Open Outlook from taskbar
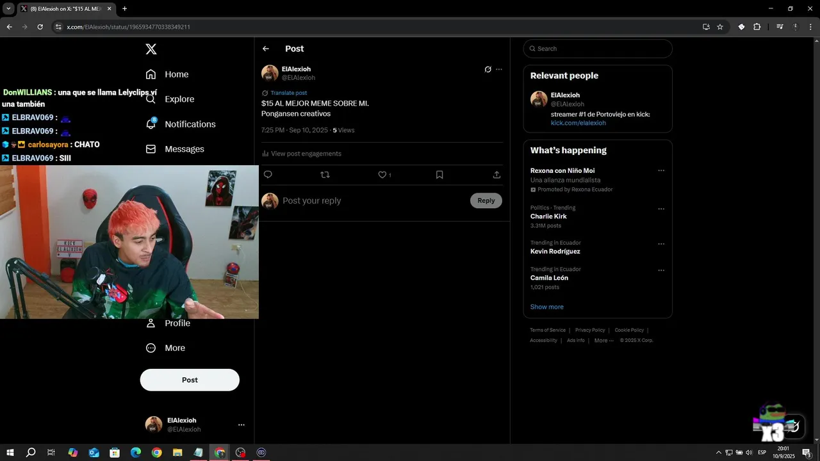Viewport: 820px width, 461px height. tap(94, 453)
